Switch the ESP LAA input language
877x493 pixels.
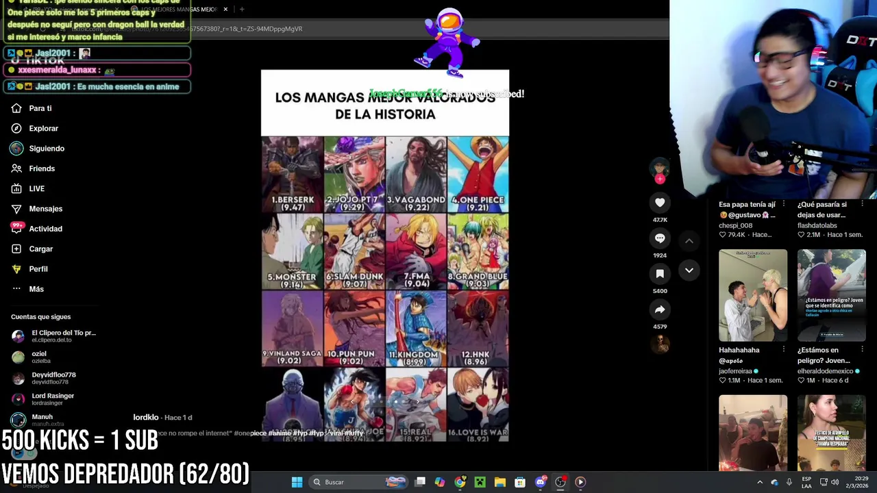click(807, 482)
